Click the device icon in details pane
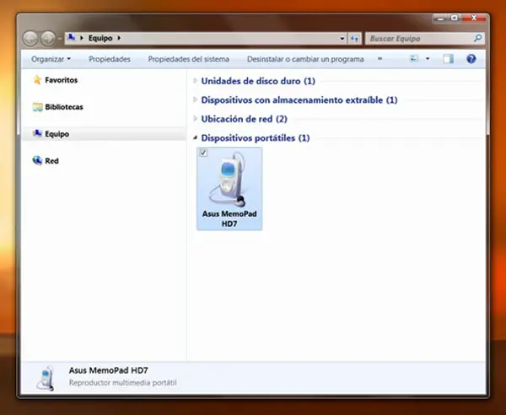Viewport: 506px width, 415px height. point(46,378)
